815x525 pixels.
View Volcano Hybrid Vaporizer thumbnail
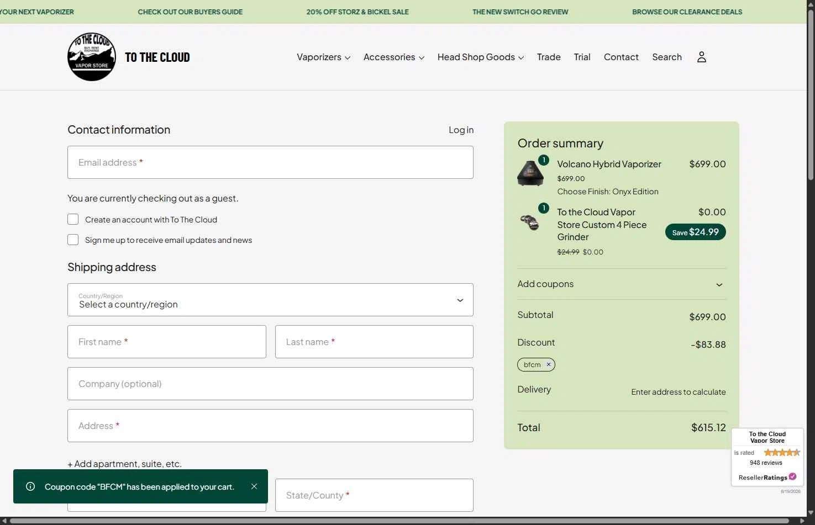click(530, 173)
